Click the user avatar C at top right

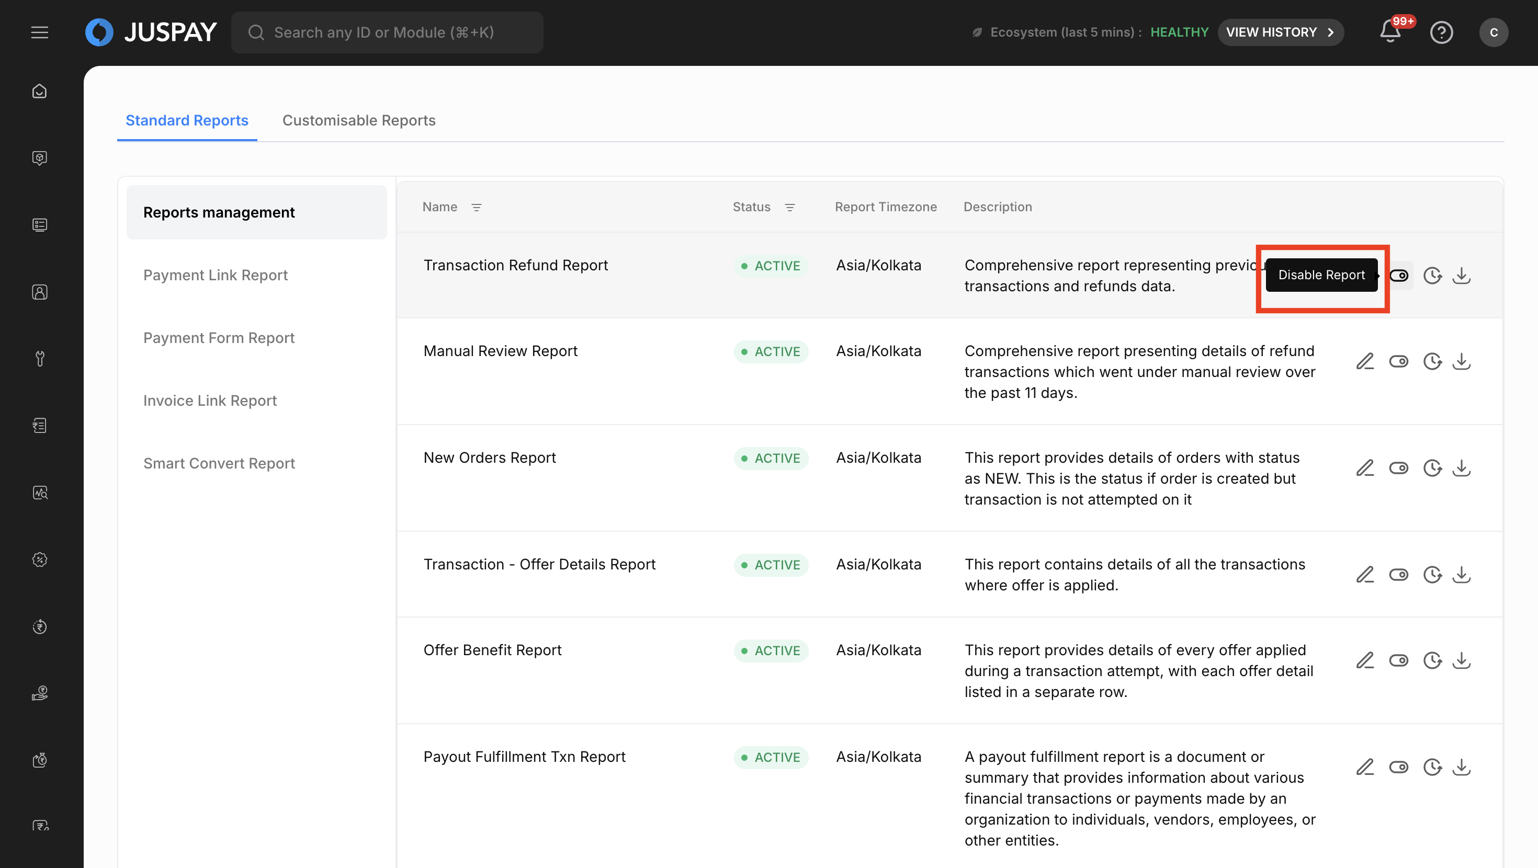pyautogui.click(x=1493, y=32)
